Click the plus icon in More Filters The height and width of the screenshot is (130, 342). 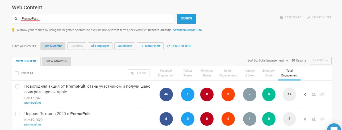pos(142,46)
